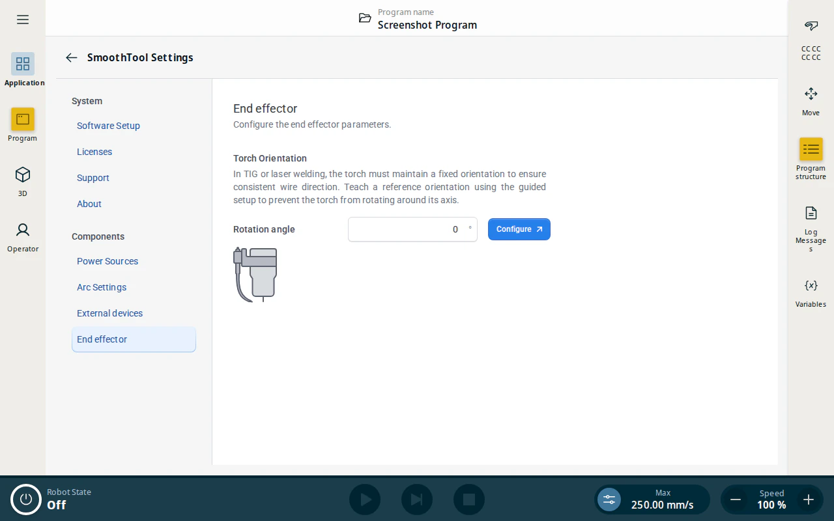Decrease speed with minus button

click(x=736, y=500)
